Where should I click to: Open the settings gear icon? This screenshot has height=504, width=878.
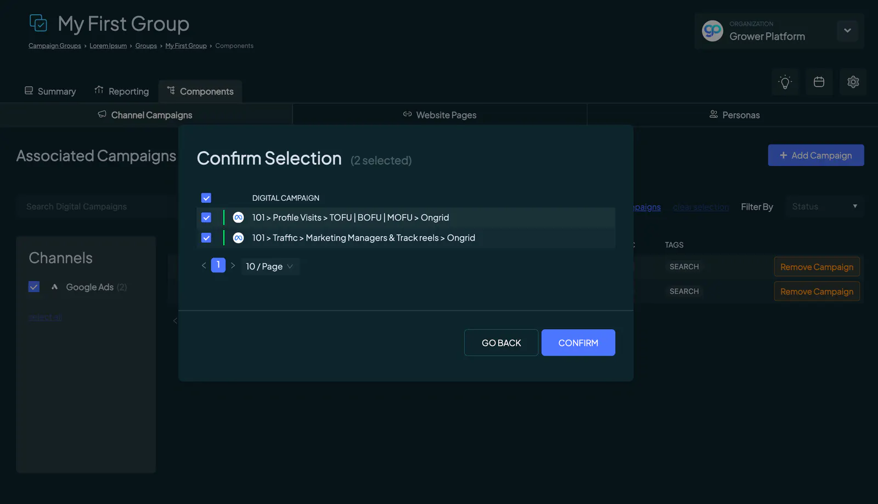coord(853,82)
